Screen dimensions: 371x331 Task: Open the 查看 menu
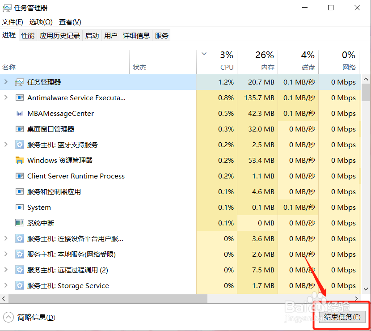point(70,21)
